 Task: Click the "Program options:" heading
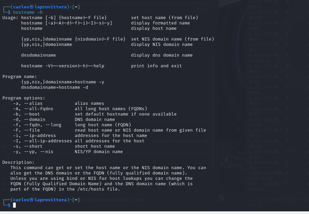(24, 98)
